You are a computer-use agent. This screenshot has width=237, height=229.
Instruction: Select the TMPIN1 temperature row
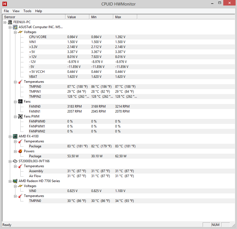132,92
